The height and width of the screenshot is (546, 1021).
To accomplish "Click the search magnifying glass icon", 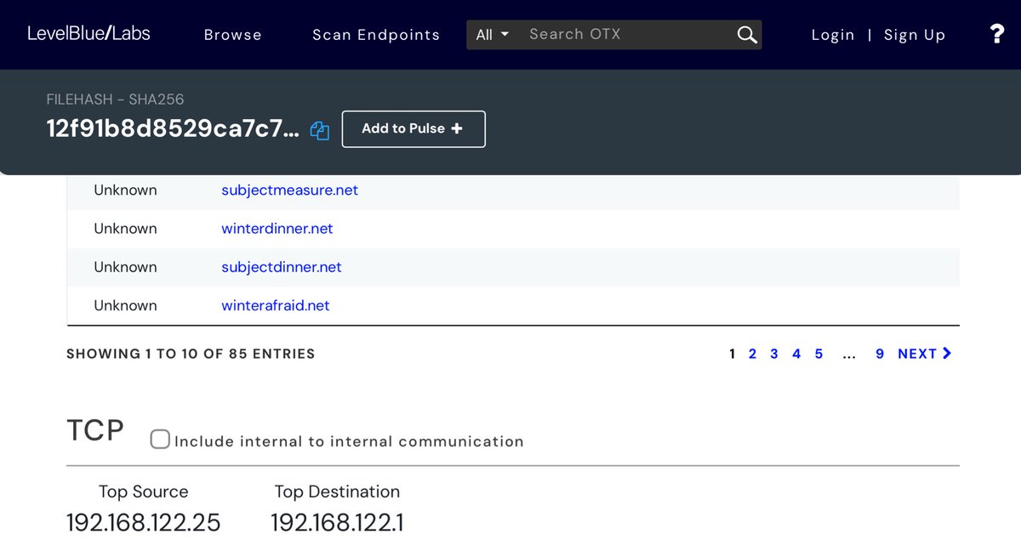I will click(746, 35).
